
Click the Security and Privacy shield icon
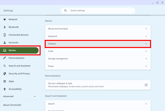5,74
